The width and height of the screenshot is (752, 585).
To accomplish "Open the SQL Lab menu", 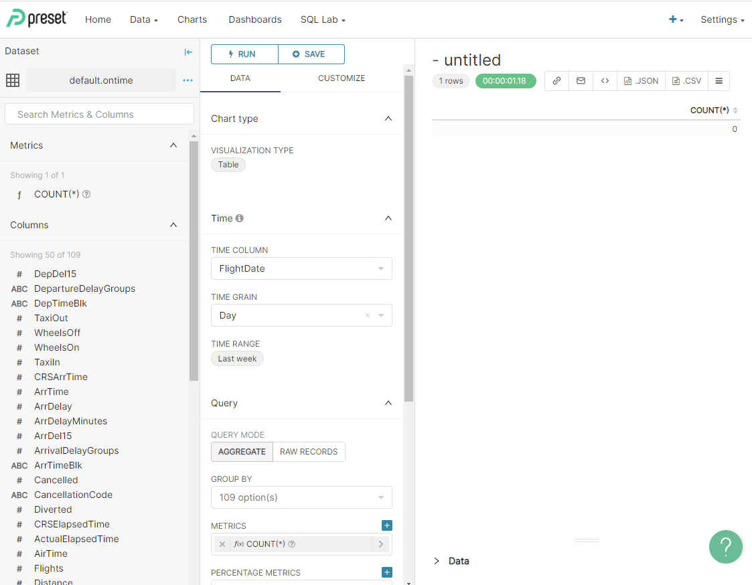I will [x=323, y=19].
